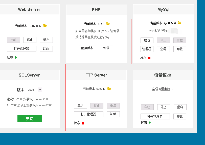The image size is (205, 145).
Task: Open the Web Server 打开管理器 button
Action: pos(22,48)
